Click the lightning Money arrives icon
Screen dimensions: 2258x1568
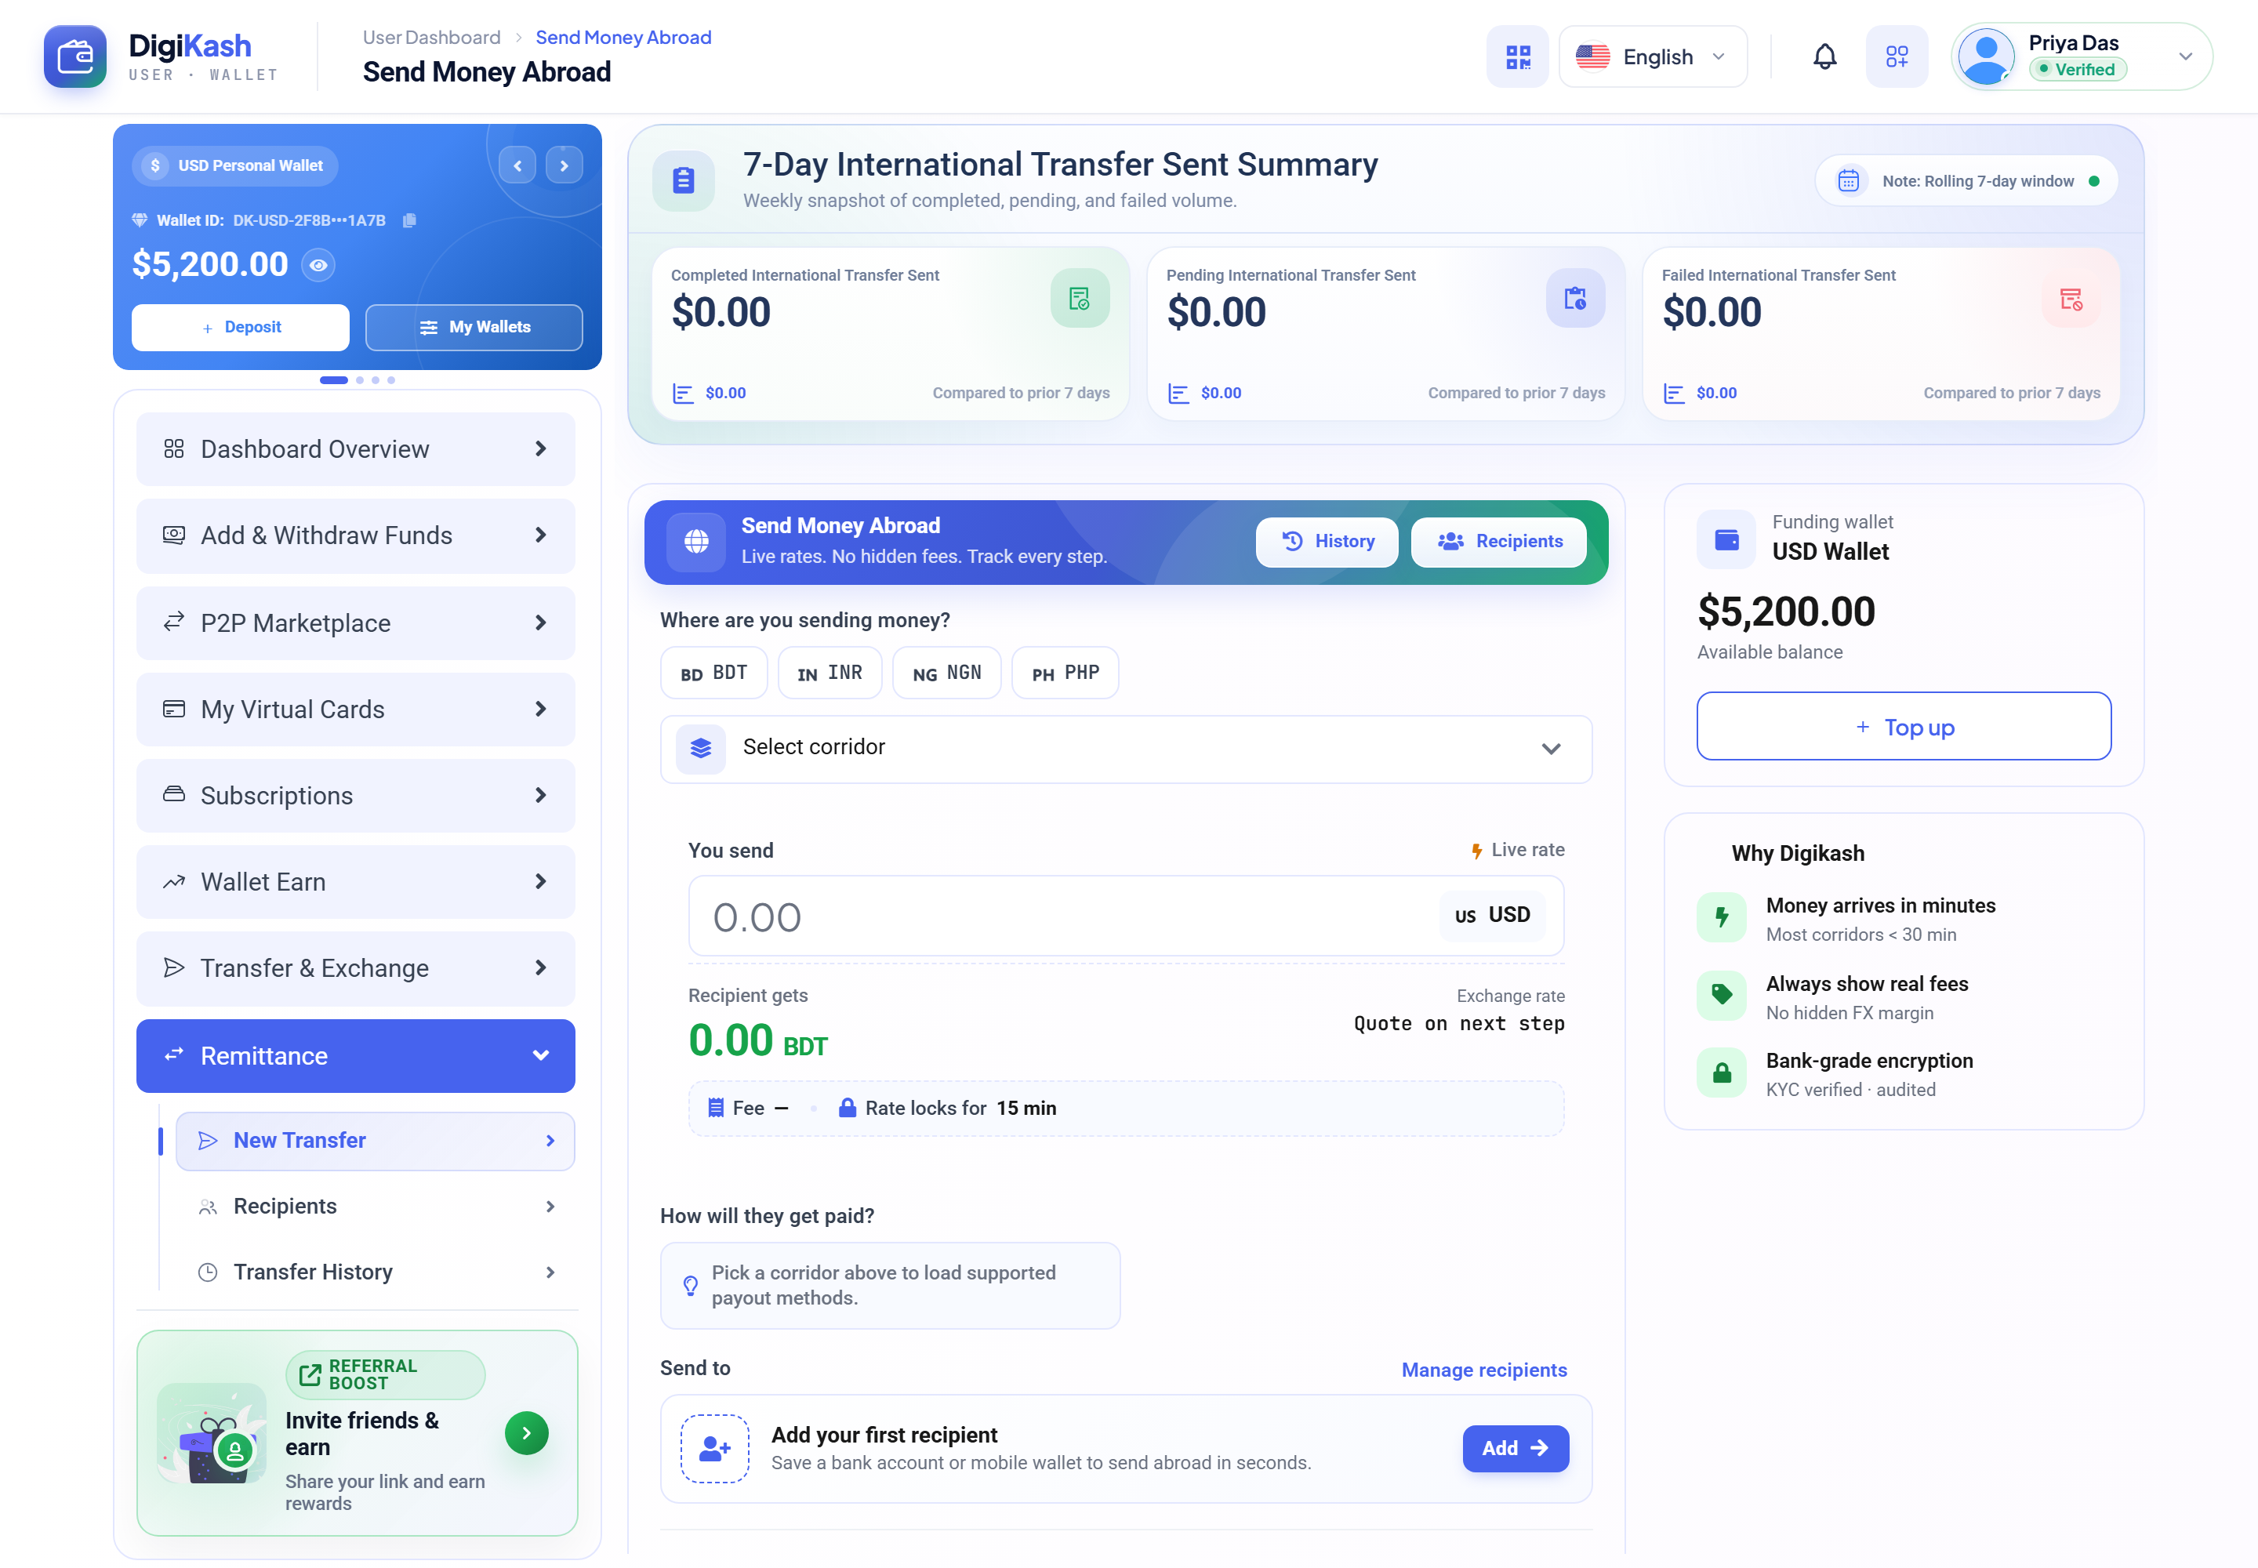click(x=1722, y=917)
